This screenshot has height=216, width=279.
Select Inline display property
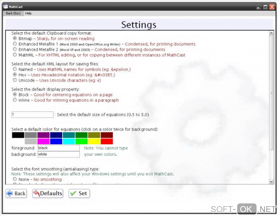(15, 100)
